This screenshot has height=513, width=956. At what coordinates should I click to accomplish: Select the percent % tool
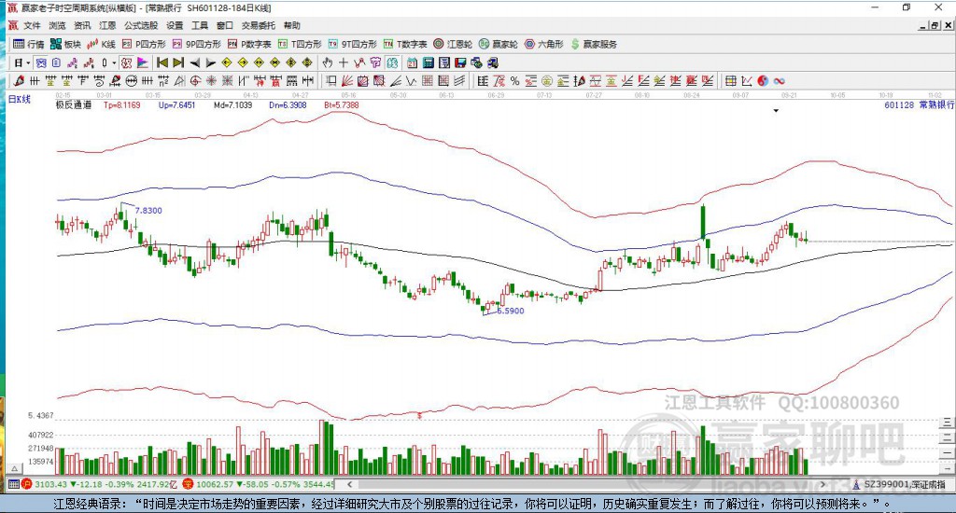[x=514, y=81]
